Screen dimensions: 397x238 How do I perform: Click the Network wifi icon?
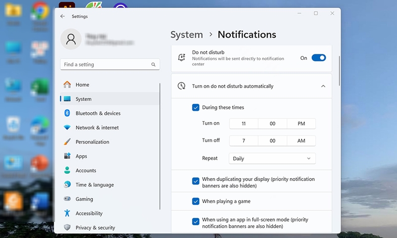(x=67, y=128)
